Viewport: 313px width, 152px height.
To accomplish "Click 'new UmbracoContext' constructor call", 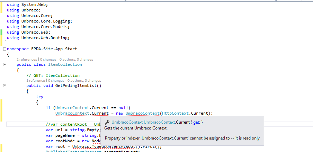I will tap(137, 114).
